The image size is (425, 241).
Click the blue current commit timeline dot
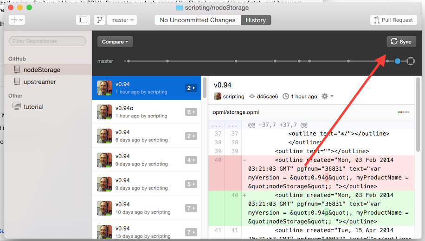(x=398, y=61)
